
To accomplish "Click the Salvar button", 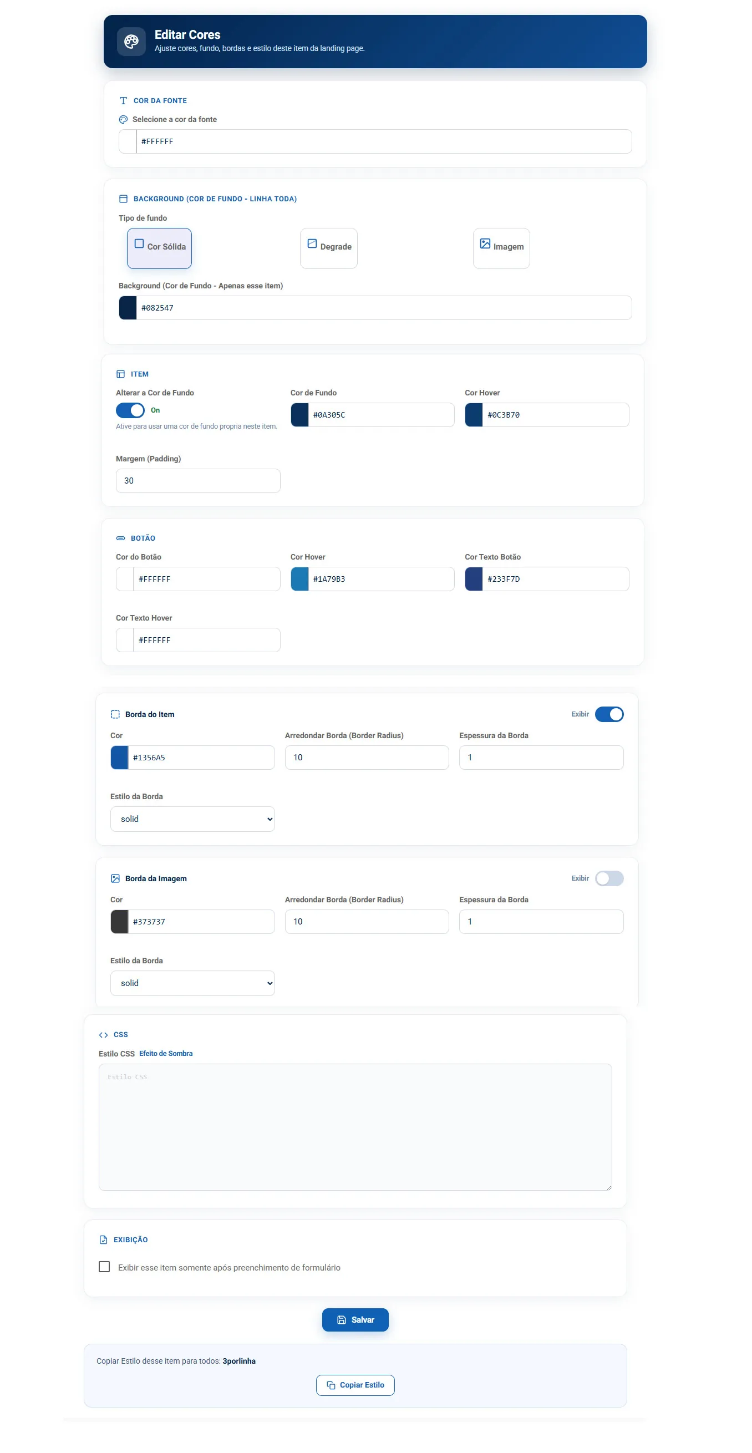I will click(x=355, y=1320).
